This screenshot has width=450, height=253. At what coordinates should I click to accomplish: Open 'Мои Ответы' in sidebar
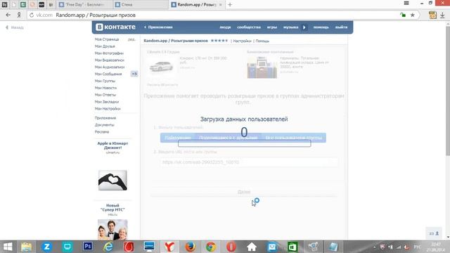(x=105, y=95)
